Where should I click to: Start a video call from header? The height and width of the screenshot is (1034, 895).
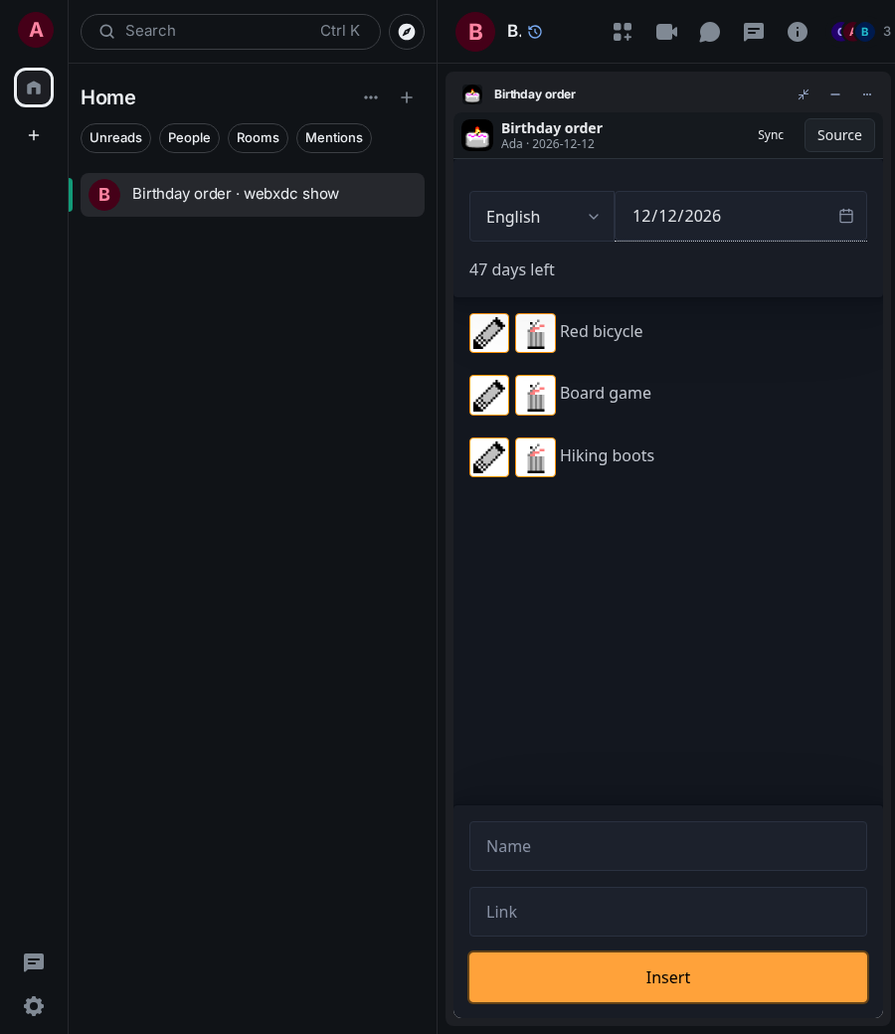tap(666, 32)
